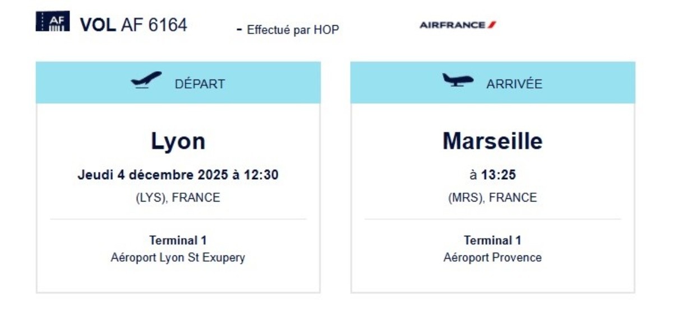This screenshot has width=673, height=322.
Task: Click the (LYS), FRANCE airport code
Action: [x=178, y=198]
